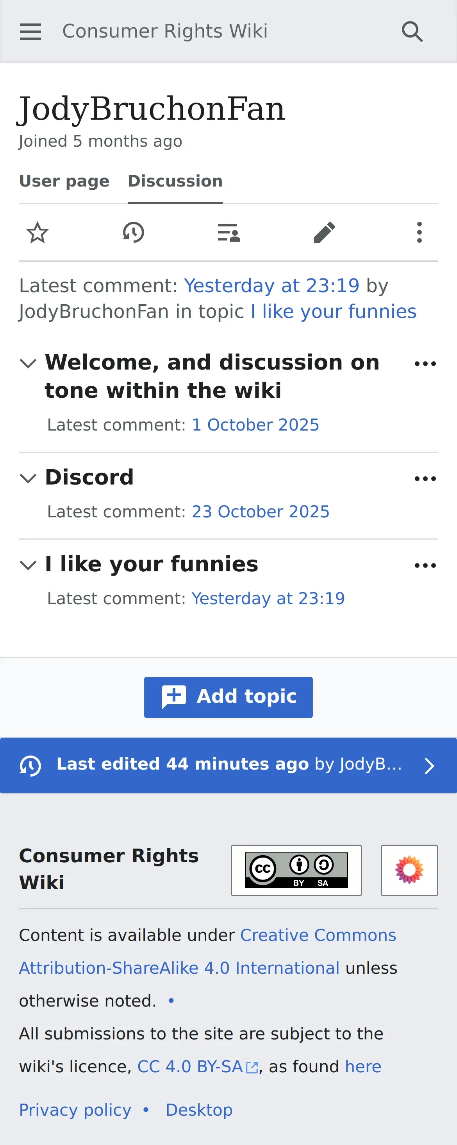Screen dimensions: 457x1145
Task: Collapse the Discord section
Action: [x=28, y=478]
